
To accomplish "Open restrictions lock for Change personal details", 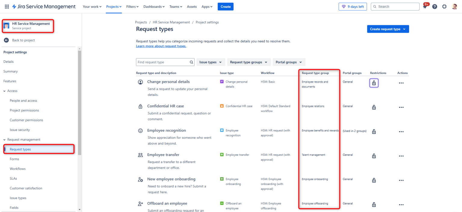I will [x=374, y=83].
